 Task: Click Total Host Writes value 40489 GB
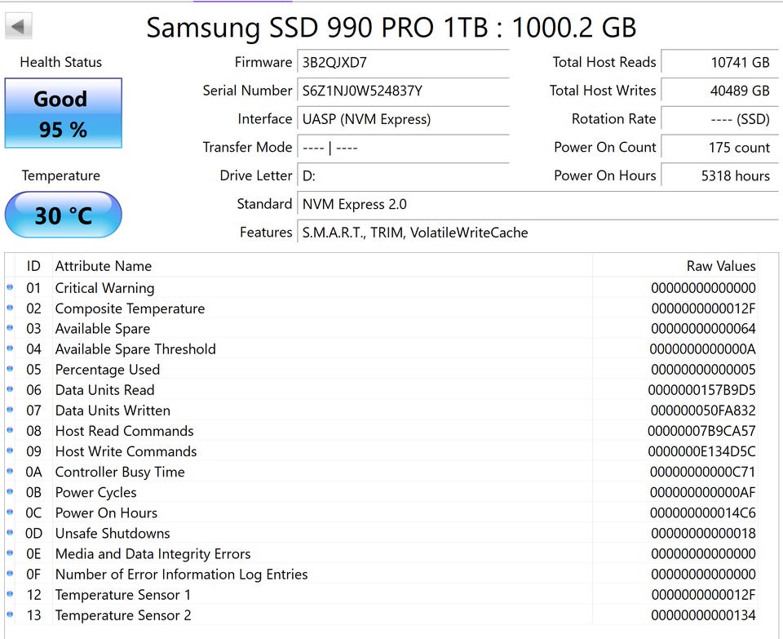(x=719, y=91)
